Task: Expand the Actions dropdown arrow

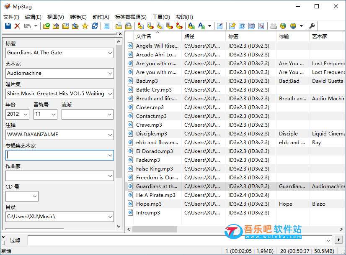Action: tap(209, 26)
